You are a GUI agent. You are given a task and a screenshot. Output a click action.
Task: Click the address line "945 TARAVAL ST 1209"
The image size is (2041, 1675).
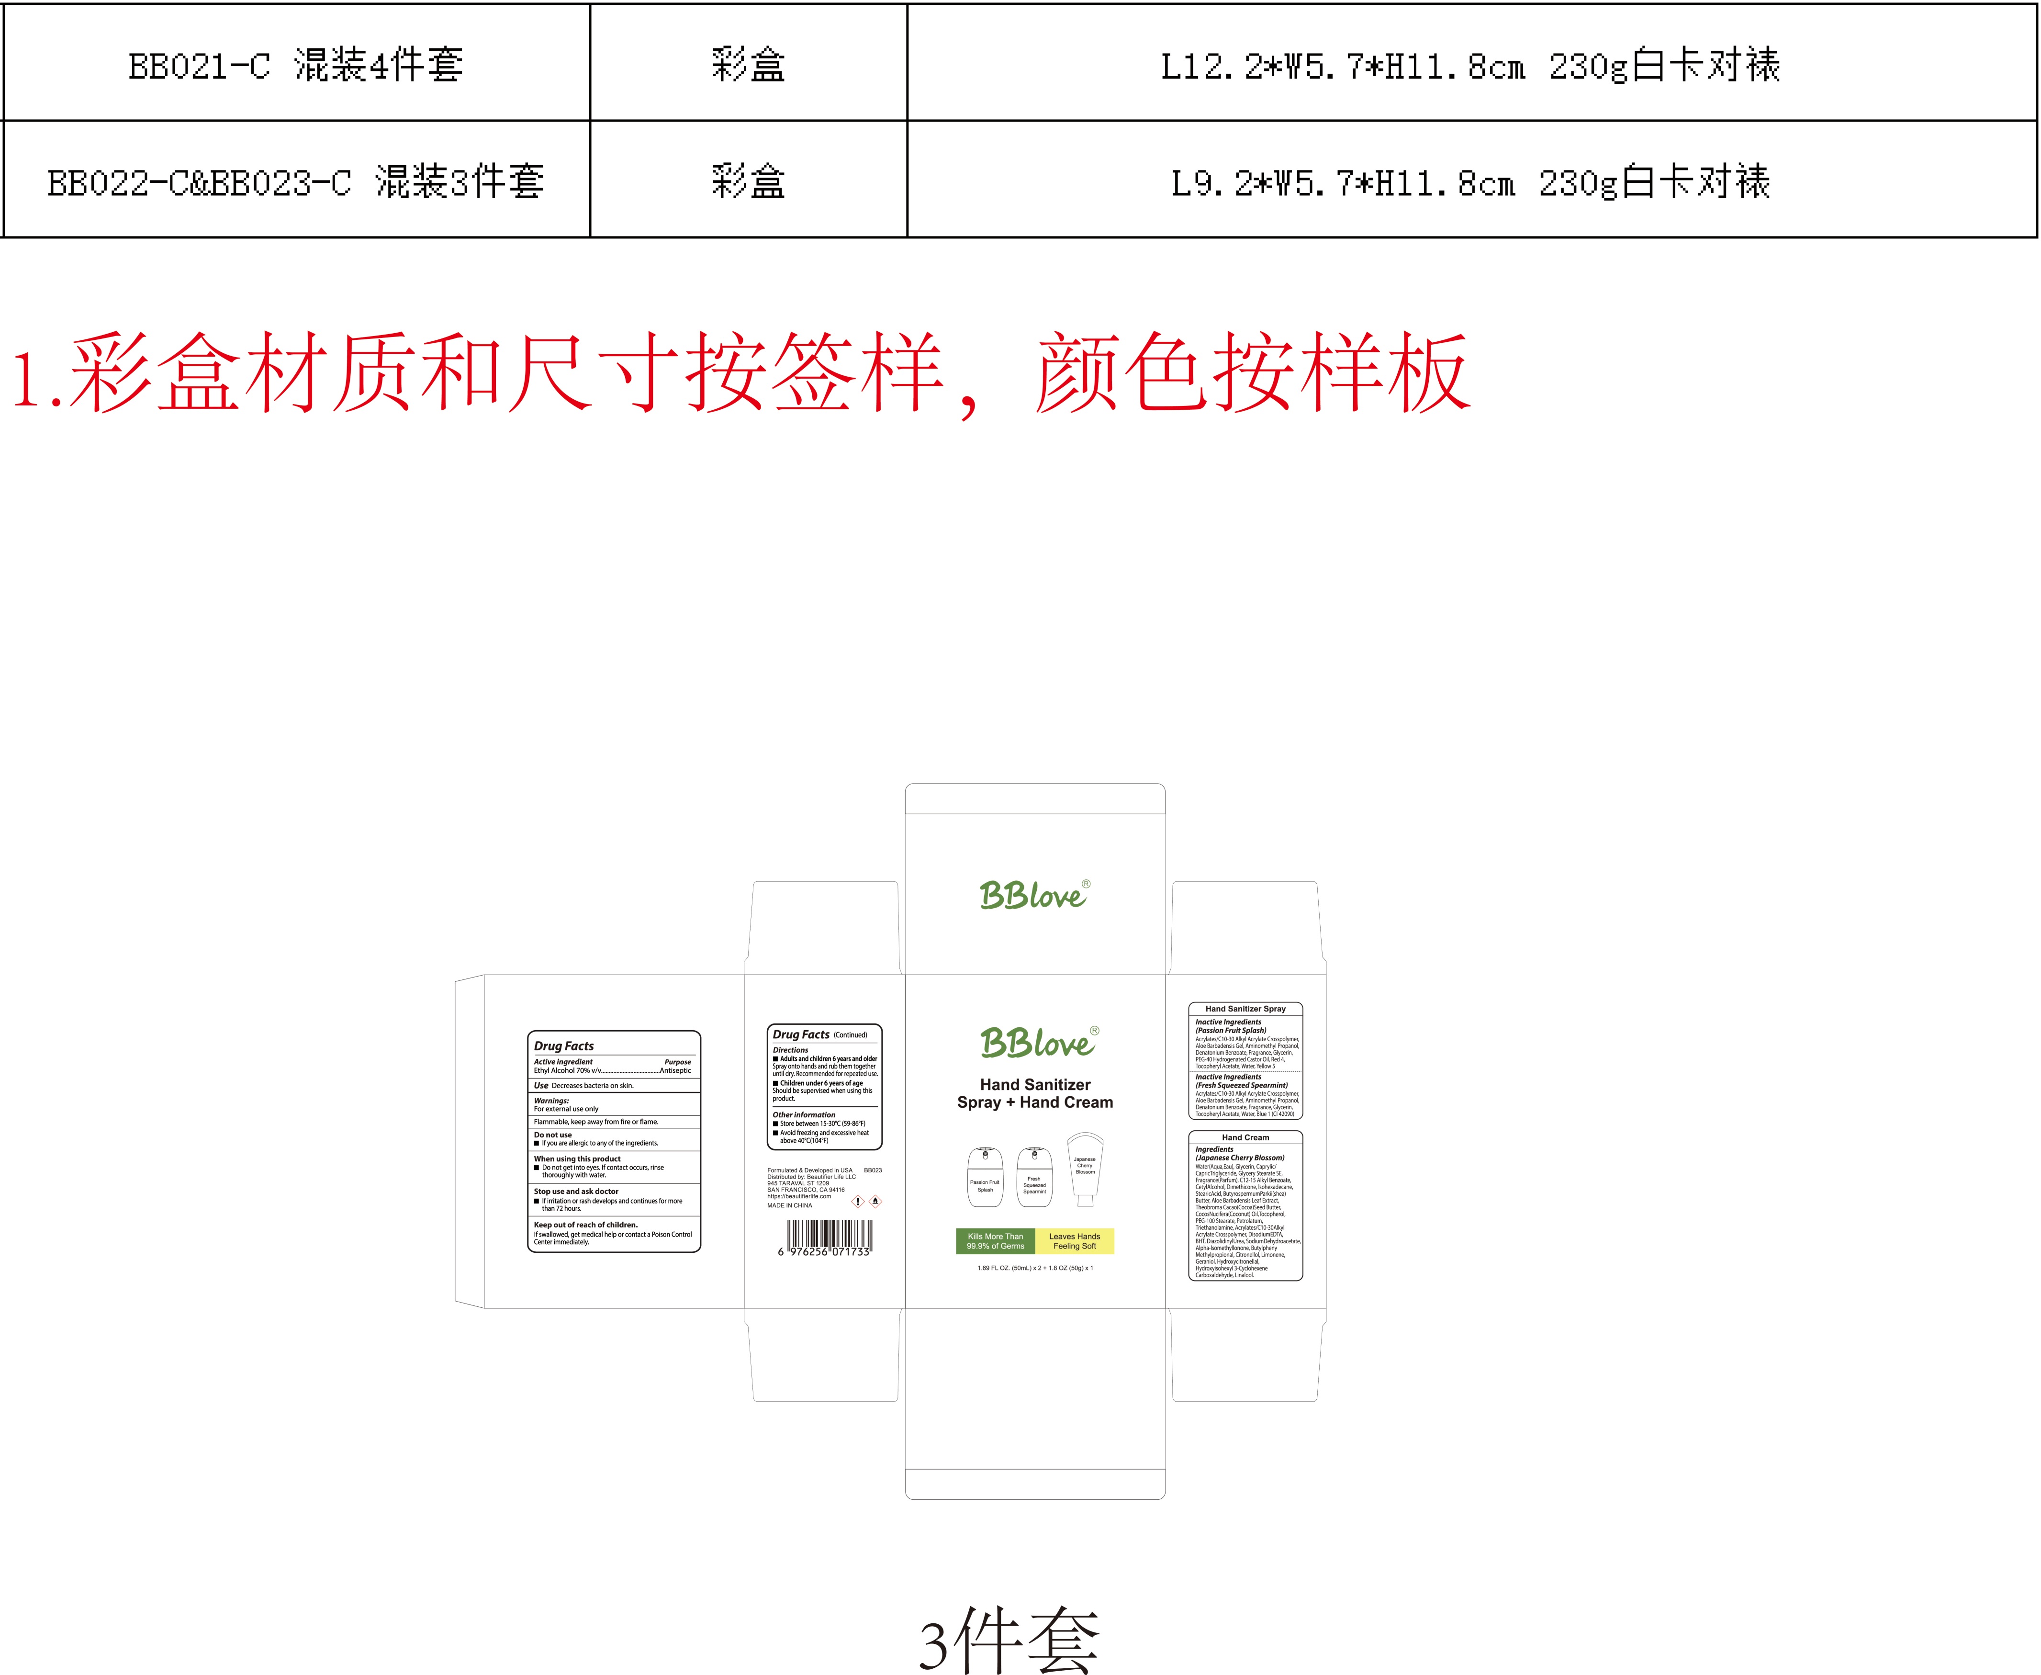[x=798, y=1183]
